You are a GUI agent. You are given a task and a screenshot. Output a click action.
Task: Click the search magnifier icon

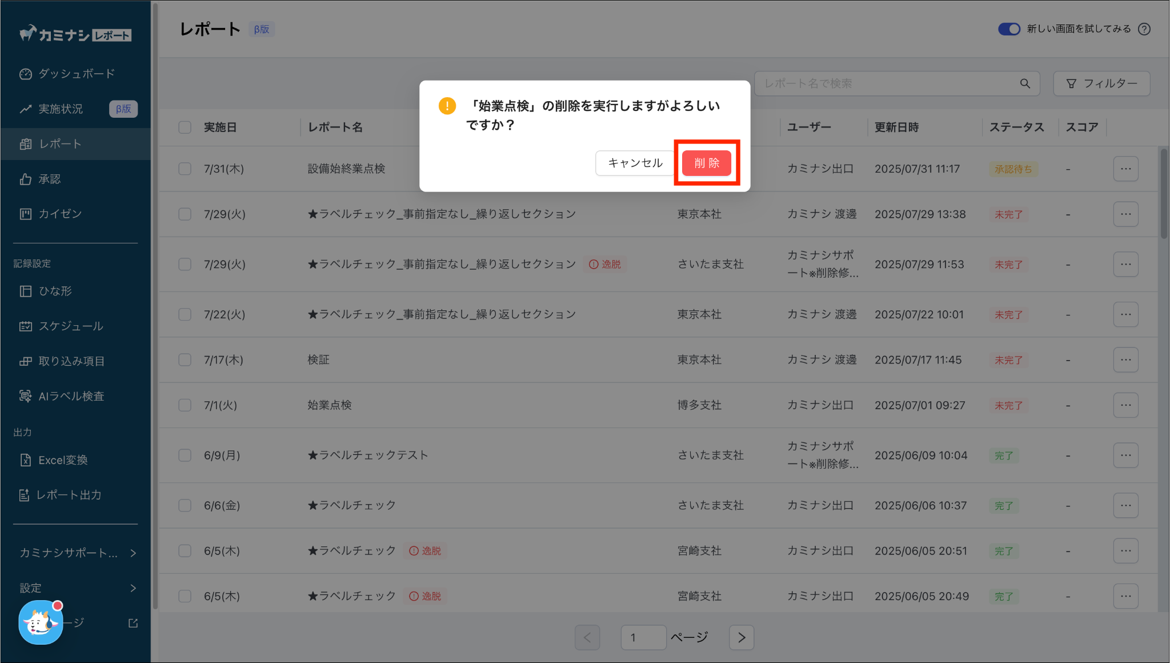pos(1025,83)
